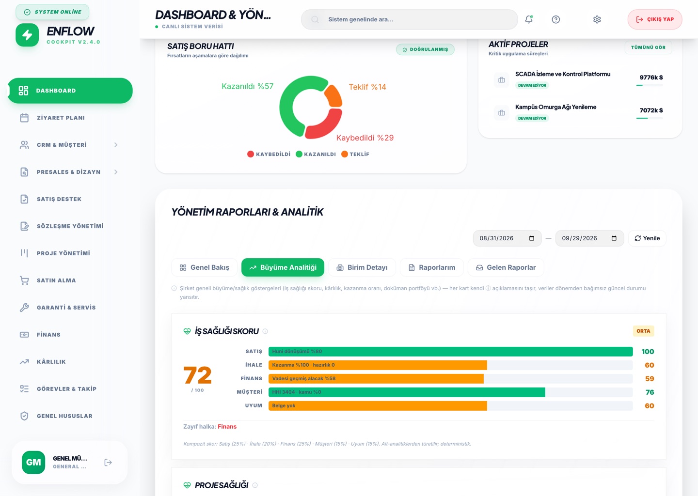Viewport: 698px width, 496px height.
Task: Click the orange Teklif donut segment
Action: click(x=334, y=96)
